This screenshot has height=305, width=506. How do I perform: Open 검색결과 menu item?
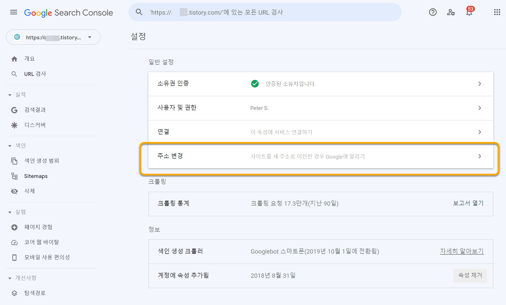pyautogui.click(x=35, y=110)
